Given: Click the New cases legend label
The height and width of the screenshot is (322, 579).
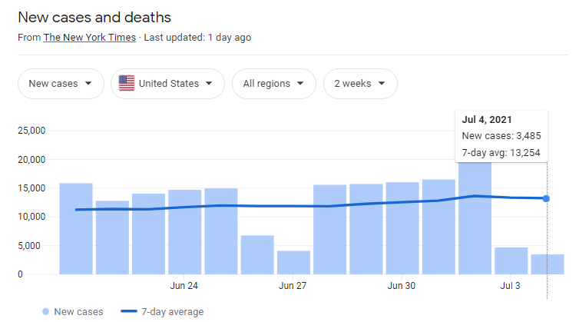Looking at the screenshot, I should [x=78, y=312].
